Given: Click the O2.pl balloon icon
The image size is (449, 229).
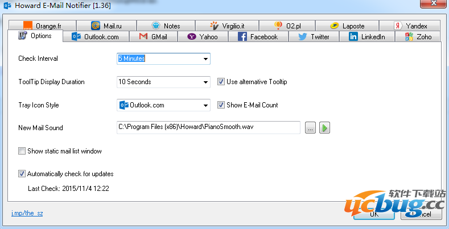Looking at the screenshot, I should (x=278, y=26).
